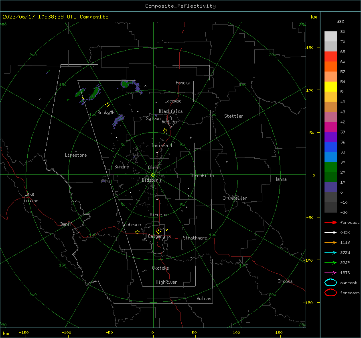Click yellow diamond at radar center near Olds
This screenshot has width=361, height=338.
point(153,175)
